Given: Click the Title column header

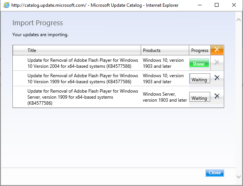Looking at the screenshot, I should point(83,50).
